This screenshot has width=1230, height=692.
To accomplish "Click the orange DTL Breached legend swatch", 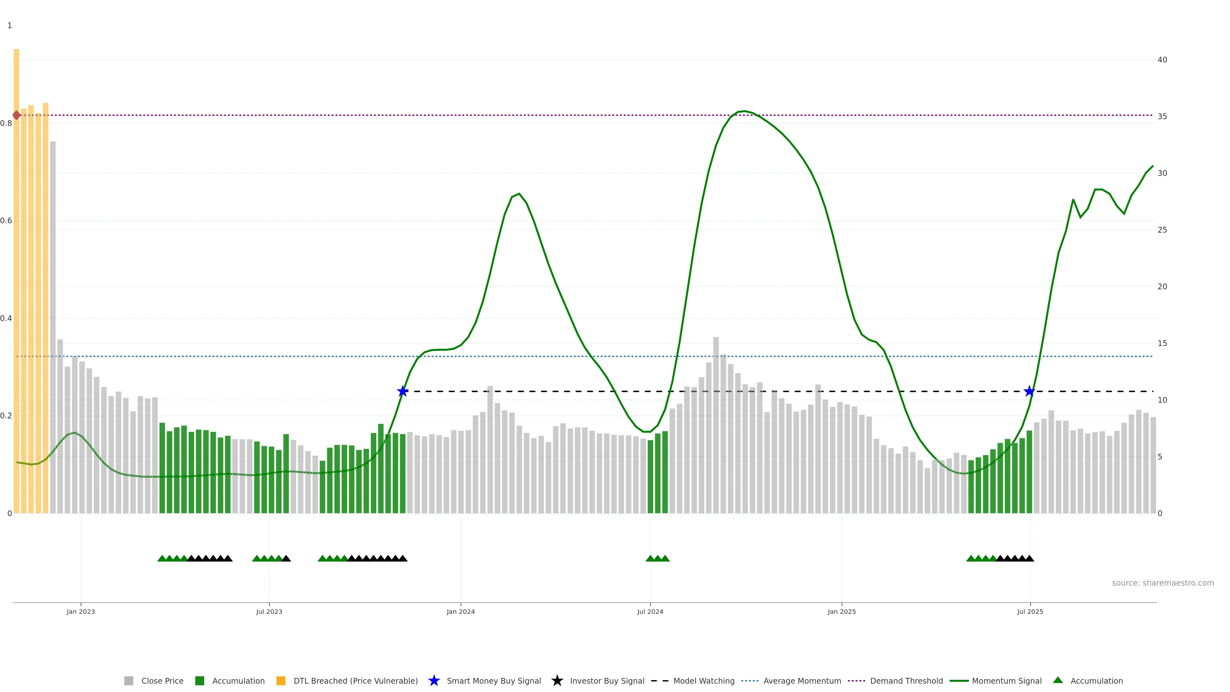I will (281, 681).
